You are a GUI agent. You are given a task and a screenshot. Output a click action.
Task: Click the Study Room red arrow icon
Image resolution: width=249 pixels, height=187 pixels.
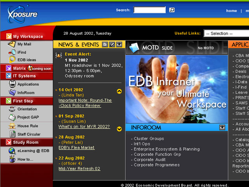(x=9, y=142)
